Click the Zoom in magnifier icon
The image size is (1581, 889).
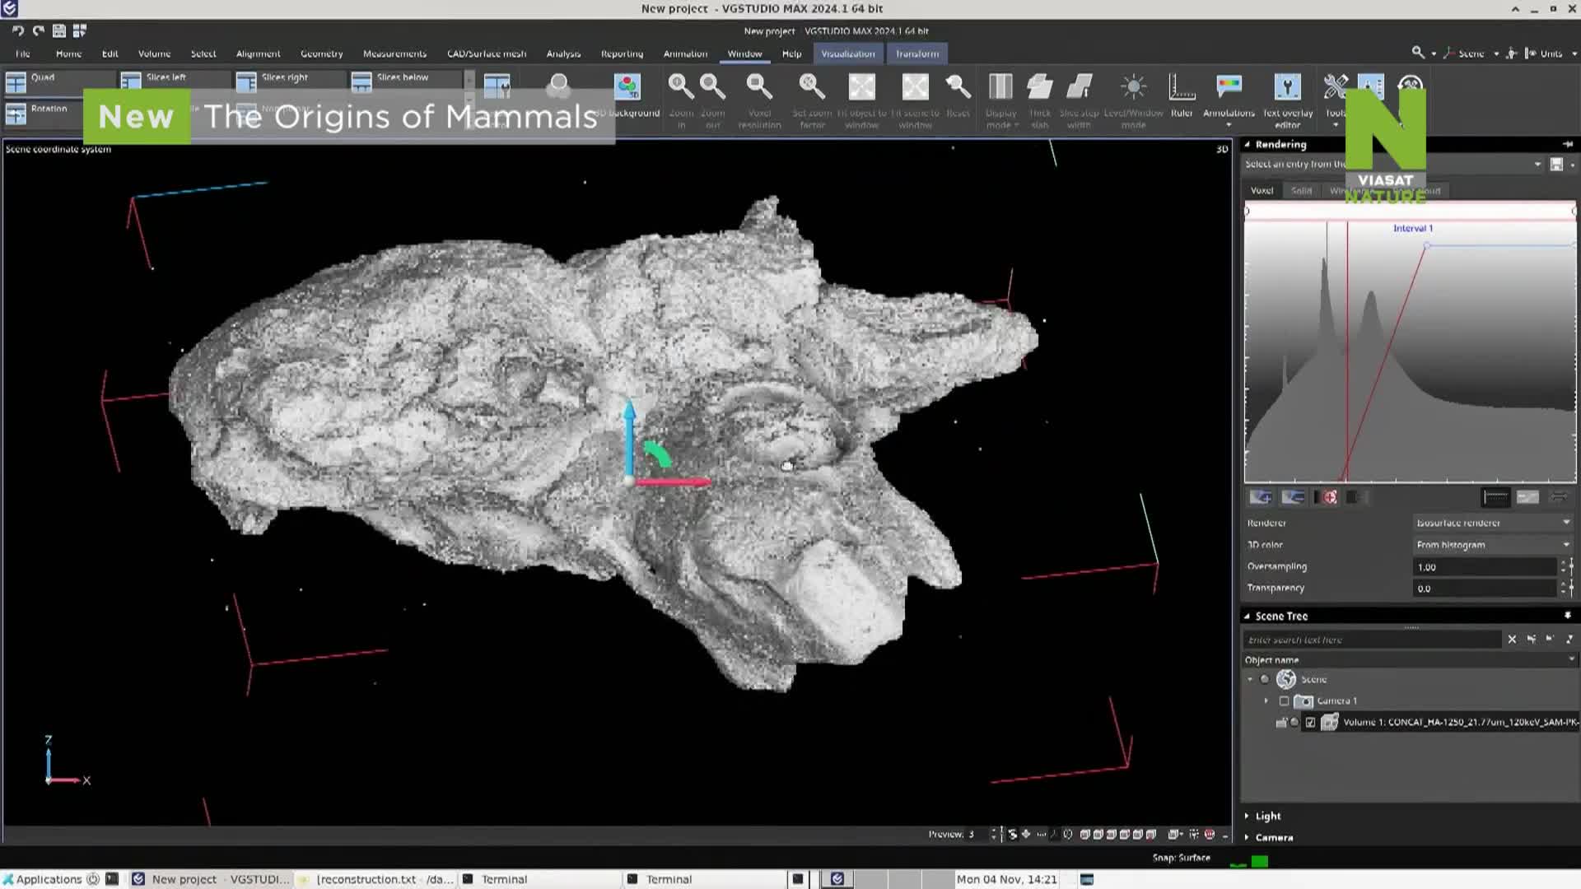[x=681, y=86]
